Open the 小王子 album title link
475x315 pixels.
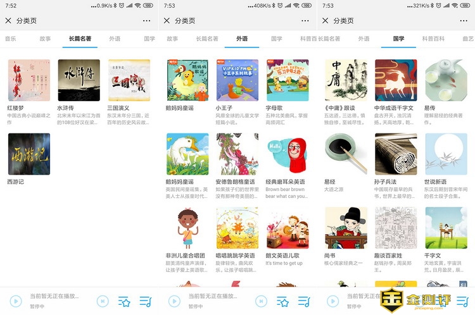tap(224, 108)
